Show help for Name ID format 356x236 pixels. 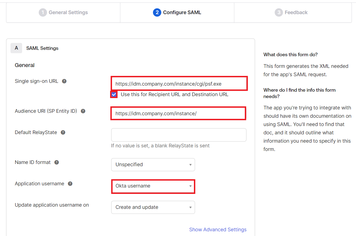[x=57, y=162]
